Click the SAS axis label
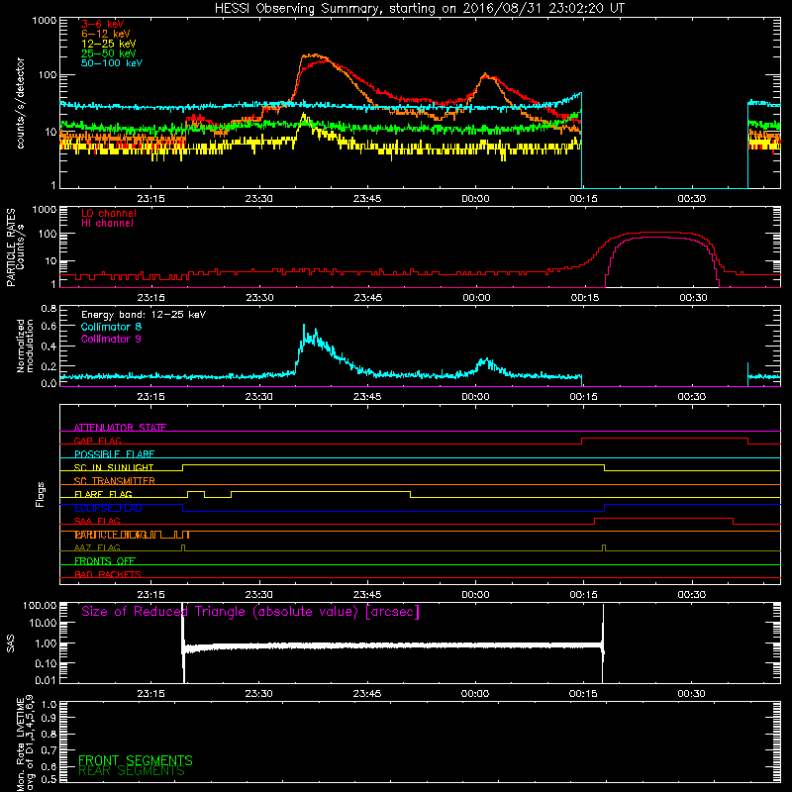This screenshot has width=792, height=792. tap(11, 643)
